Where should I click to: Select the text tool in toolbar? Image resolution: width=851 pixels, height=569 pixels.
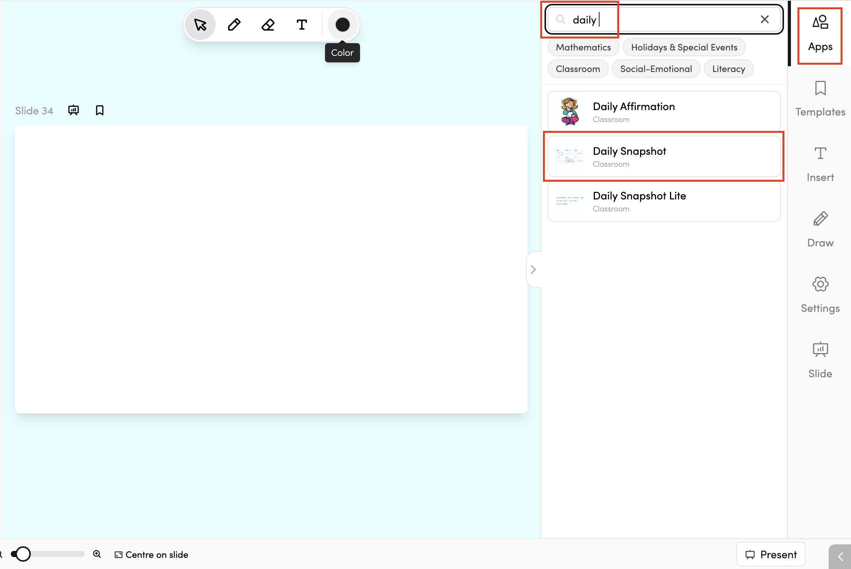[x=302, y=25]
